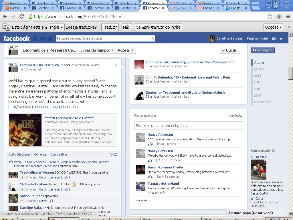Click the search magnifier button
The width and height of the screenshot is (293, 220).
(x=152, y=38)
